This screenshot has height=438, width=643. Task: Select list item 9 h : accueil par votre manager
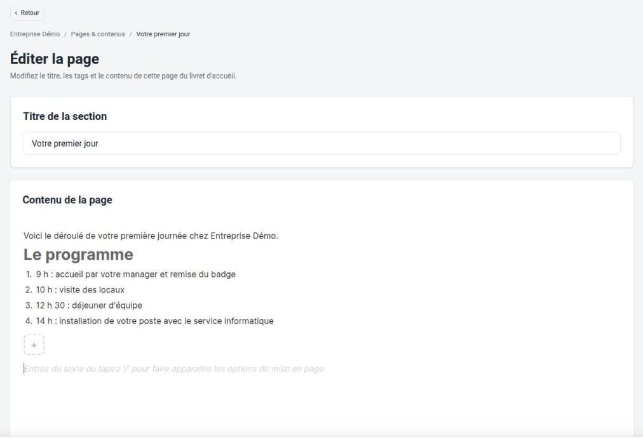coord(136,274)
